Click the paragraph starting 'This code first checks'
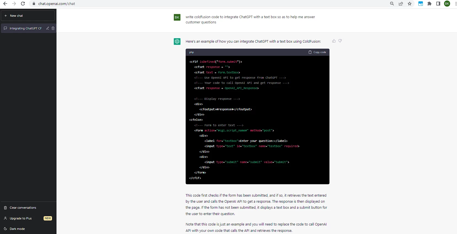Screen dimensions: 457x234 point(256,205)
